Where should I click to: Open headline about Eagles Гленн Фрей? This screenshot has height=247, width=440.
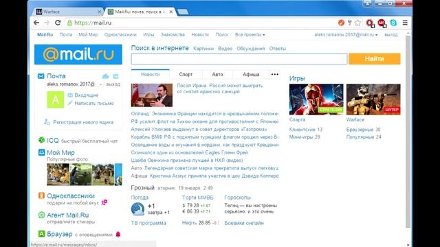pyautogui.click(x=190, y=152)
